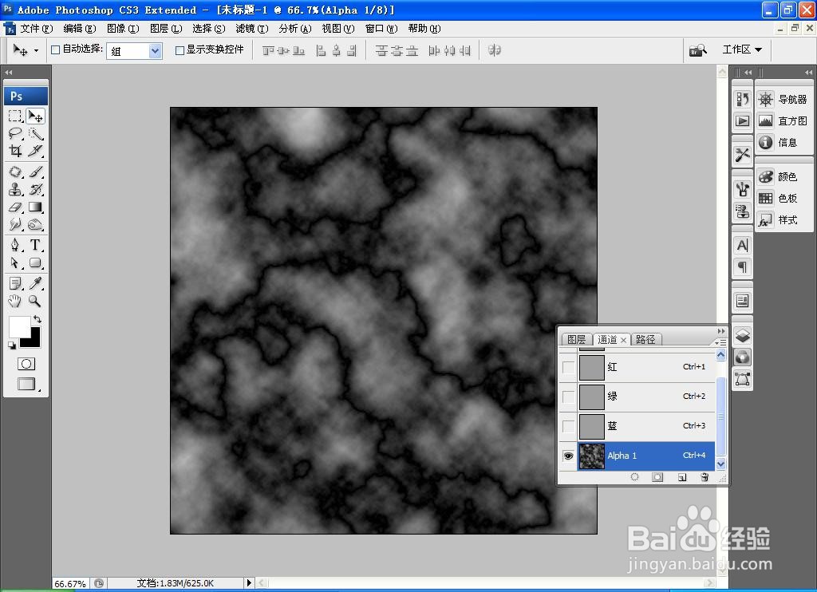Image resolution: width=817 pixels, height=592 pixels.
Task: Open tool preset picker arrow
Action: click(36, 50)
